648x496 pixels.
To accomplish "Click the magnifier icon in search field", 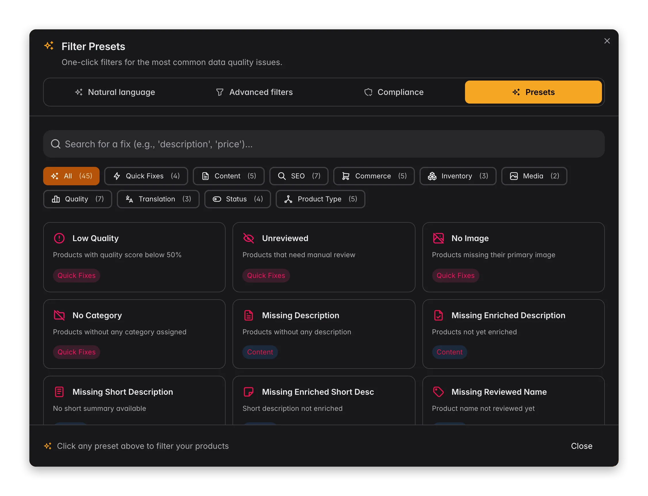I will click(x=56, y=144).
